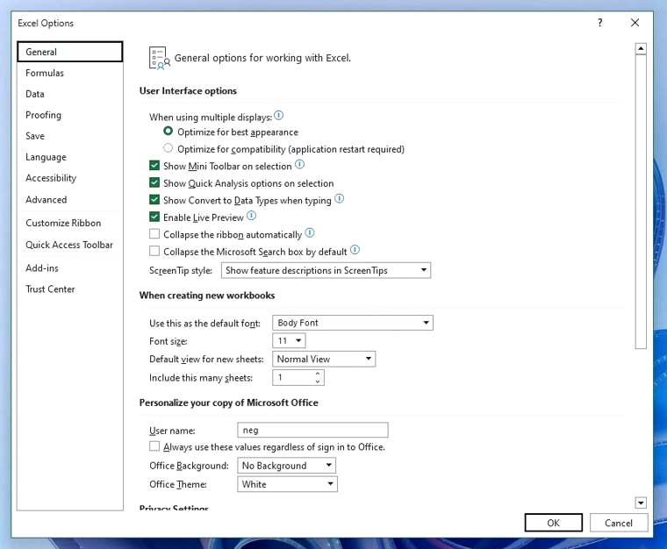Decrease the number of sheets with down arrow
This screenshot has height=549, width=667.
[x=318, y=381]
